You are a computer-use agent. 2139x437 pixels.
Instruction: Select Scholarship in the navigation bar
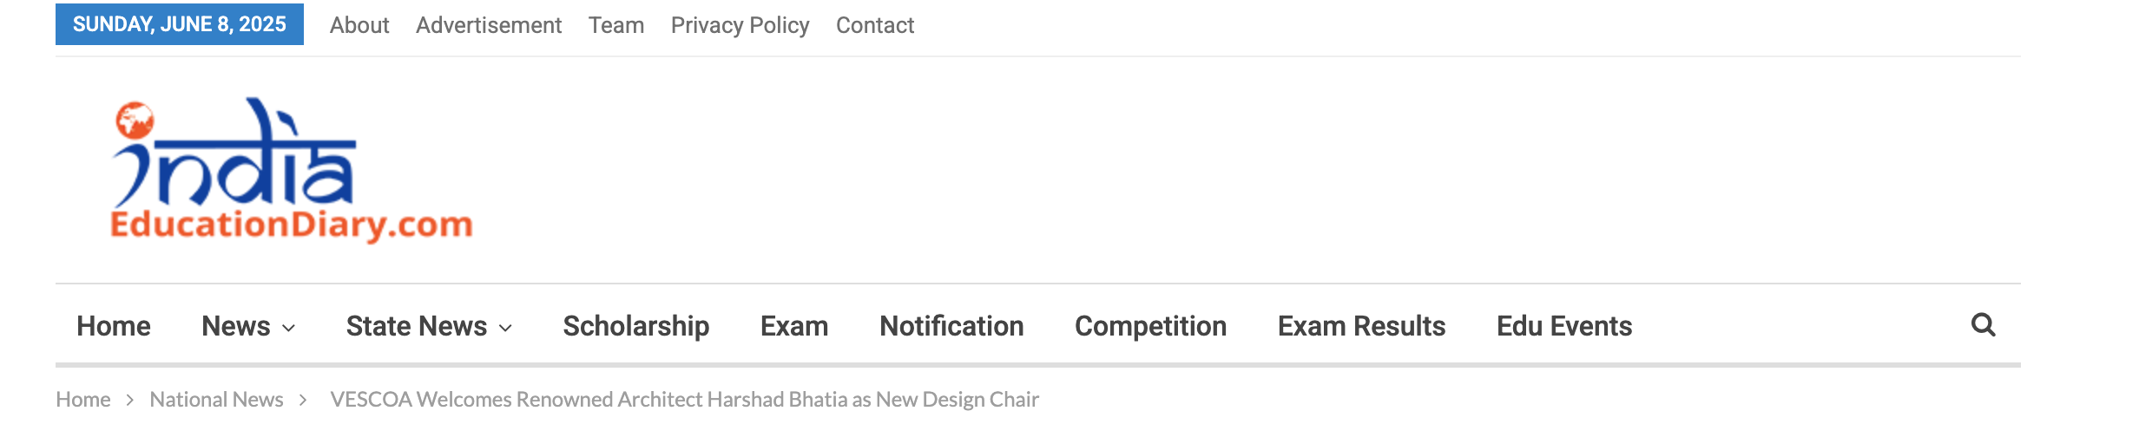[x=636, y=326]
